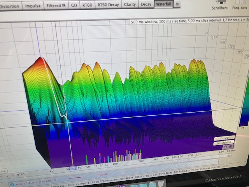The height and width of the screenshot is (187, 249).
Task: Click the active Waterfall tab
Action: point(163,5)
